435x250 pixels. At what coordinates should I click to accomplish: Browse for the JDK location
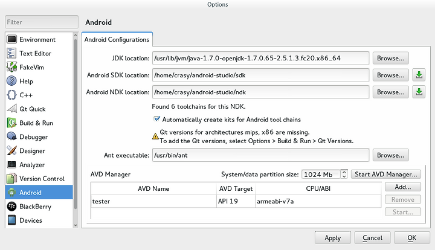391,58
